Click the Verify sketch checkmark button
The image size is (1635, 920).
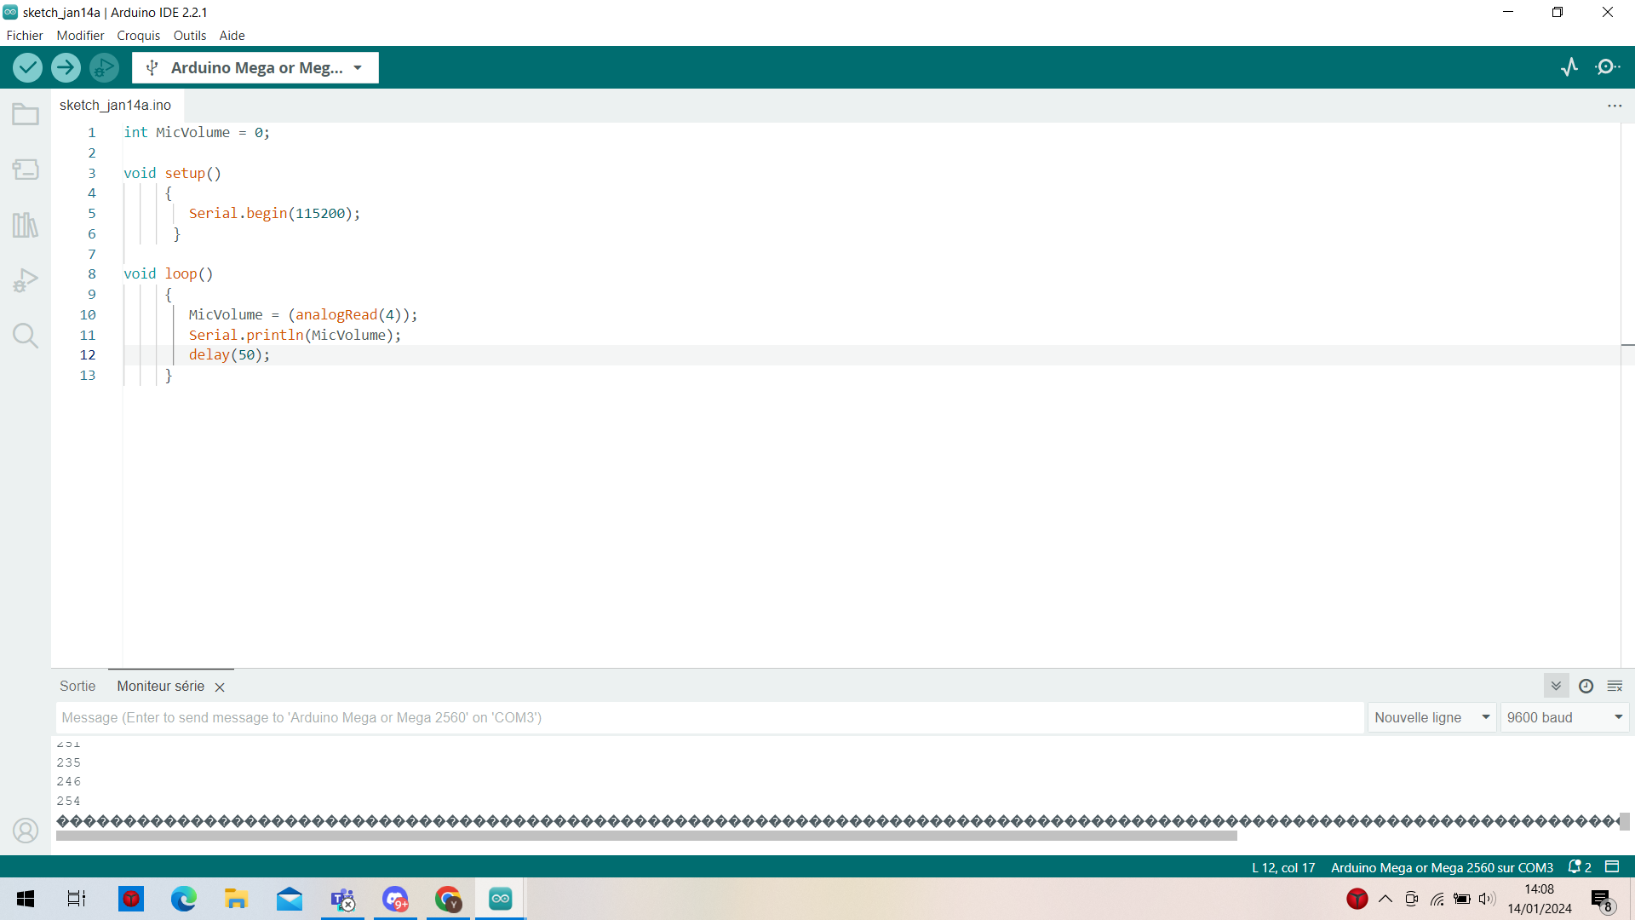point(27,67)
